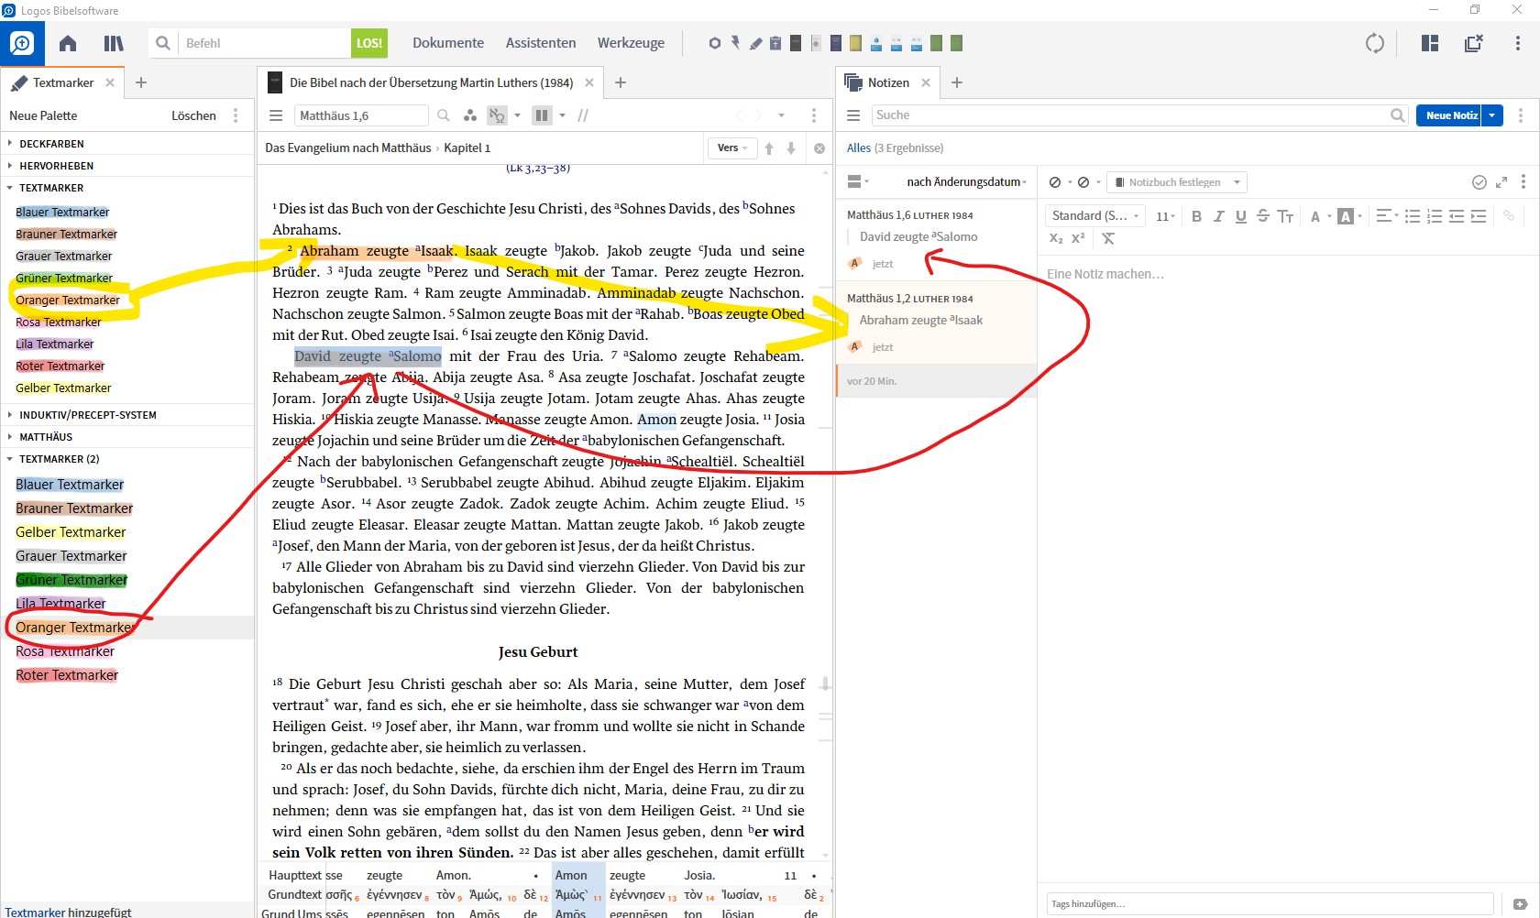Switch to the Notizen tab
Screen dimensions: 1540x918
coord(887,82)
